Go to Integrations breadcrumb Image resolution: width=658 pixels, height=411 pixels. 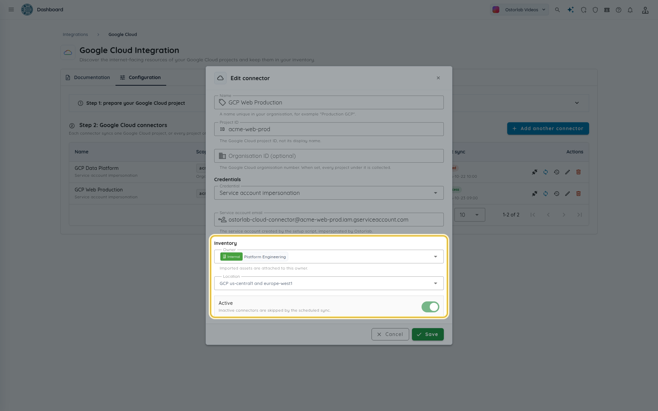(75, 35)
